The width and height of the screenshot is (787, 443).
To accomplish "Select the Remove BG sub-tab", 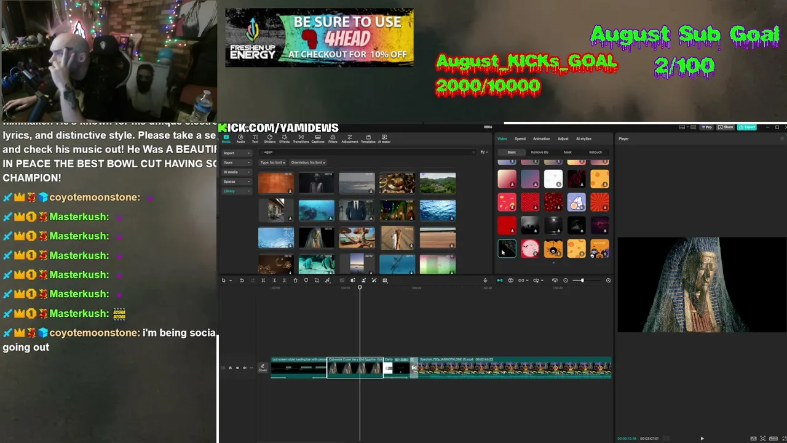I will 539,152.
